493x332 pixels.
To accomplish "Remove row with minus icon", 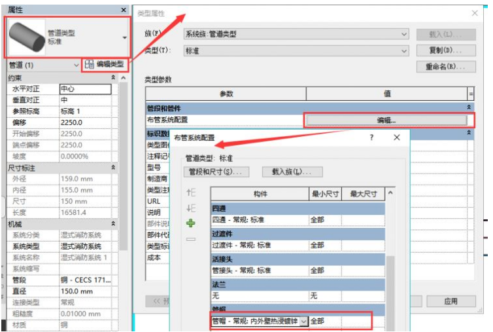I will pos(190,239).
